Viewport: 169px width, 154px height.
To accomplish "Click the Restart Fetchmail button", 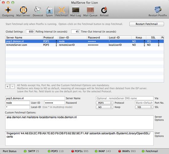I will (147, 24).
